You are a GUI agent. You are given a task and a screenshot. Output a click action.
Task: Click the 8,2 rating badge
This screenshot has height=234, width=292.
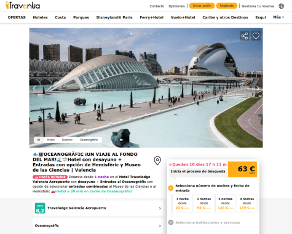[x=40, y=208]
